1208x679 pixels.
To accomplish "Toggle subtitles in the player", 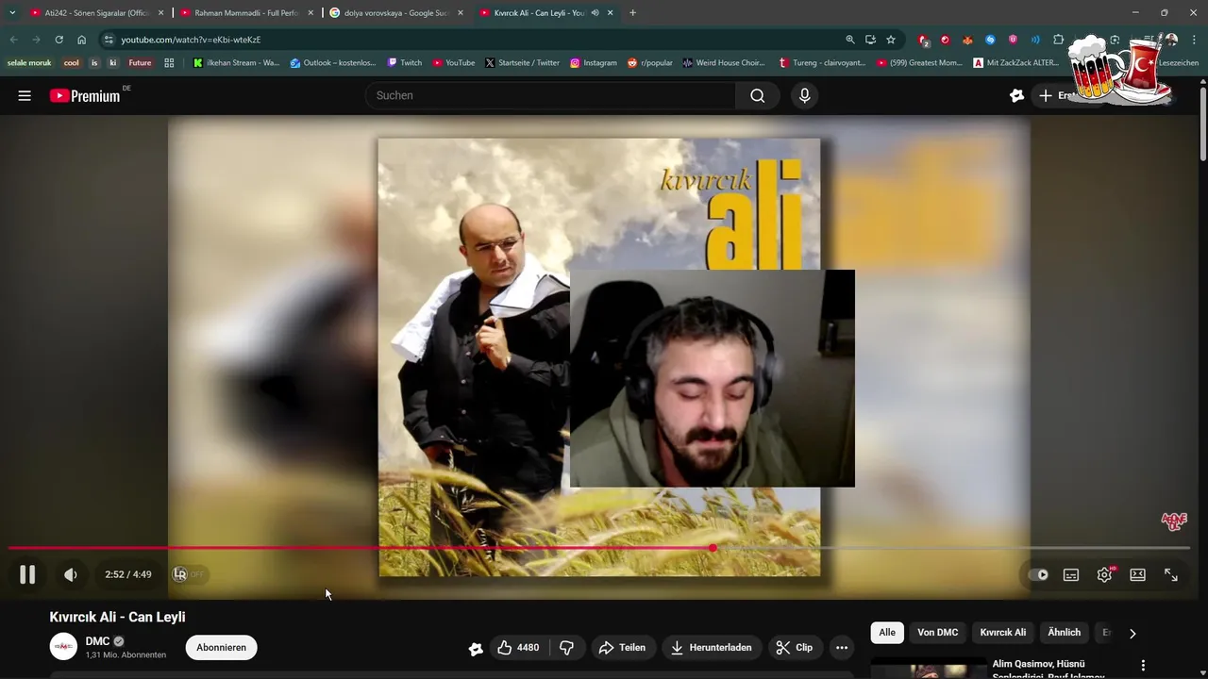I will (x=1071, y=574).
